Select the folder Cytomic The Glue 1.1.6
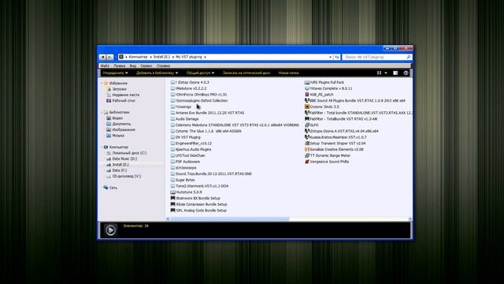This screenshot has width=504, height=284. 206,132
